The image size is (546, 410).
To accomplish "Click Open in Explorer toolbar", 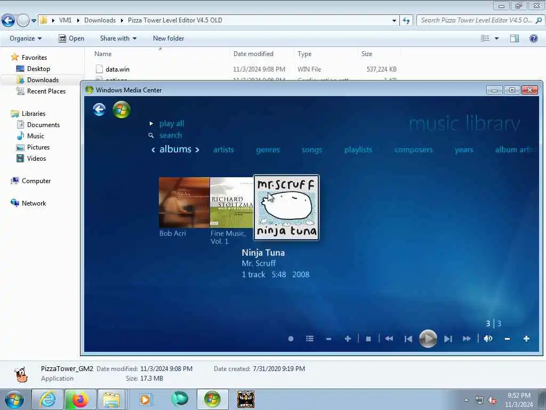I will pyautogui.click(x=71, y=38).
